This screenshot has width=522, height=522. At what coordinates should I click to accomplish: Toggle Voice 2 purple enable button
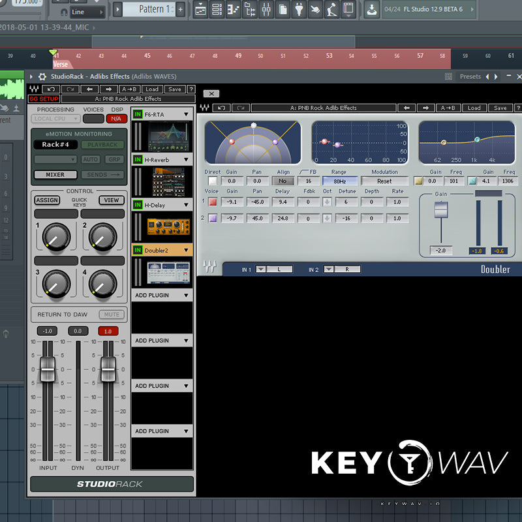click(213, 218)
